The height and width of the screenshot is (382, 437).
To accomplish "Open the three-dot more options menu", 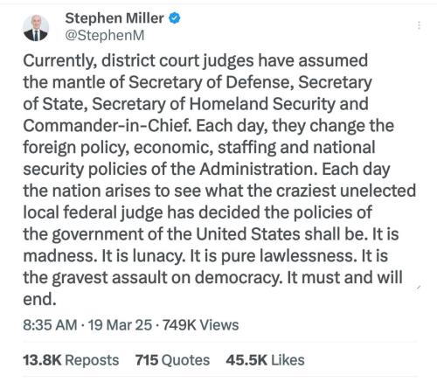I will pyautogui.click(x=419, y=25).
